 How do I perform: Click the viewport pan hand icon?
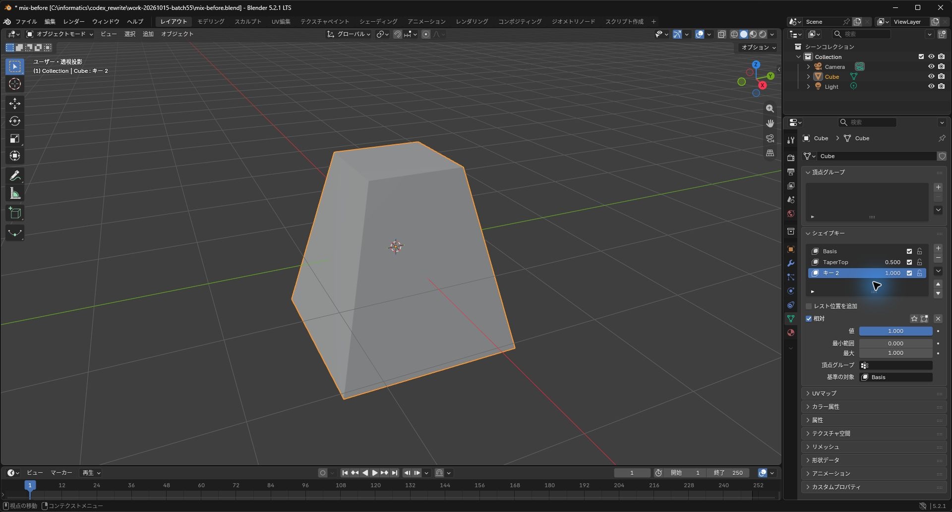(770, 123)
